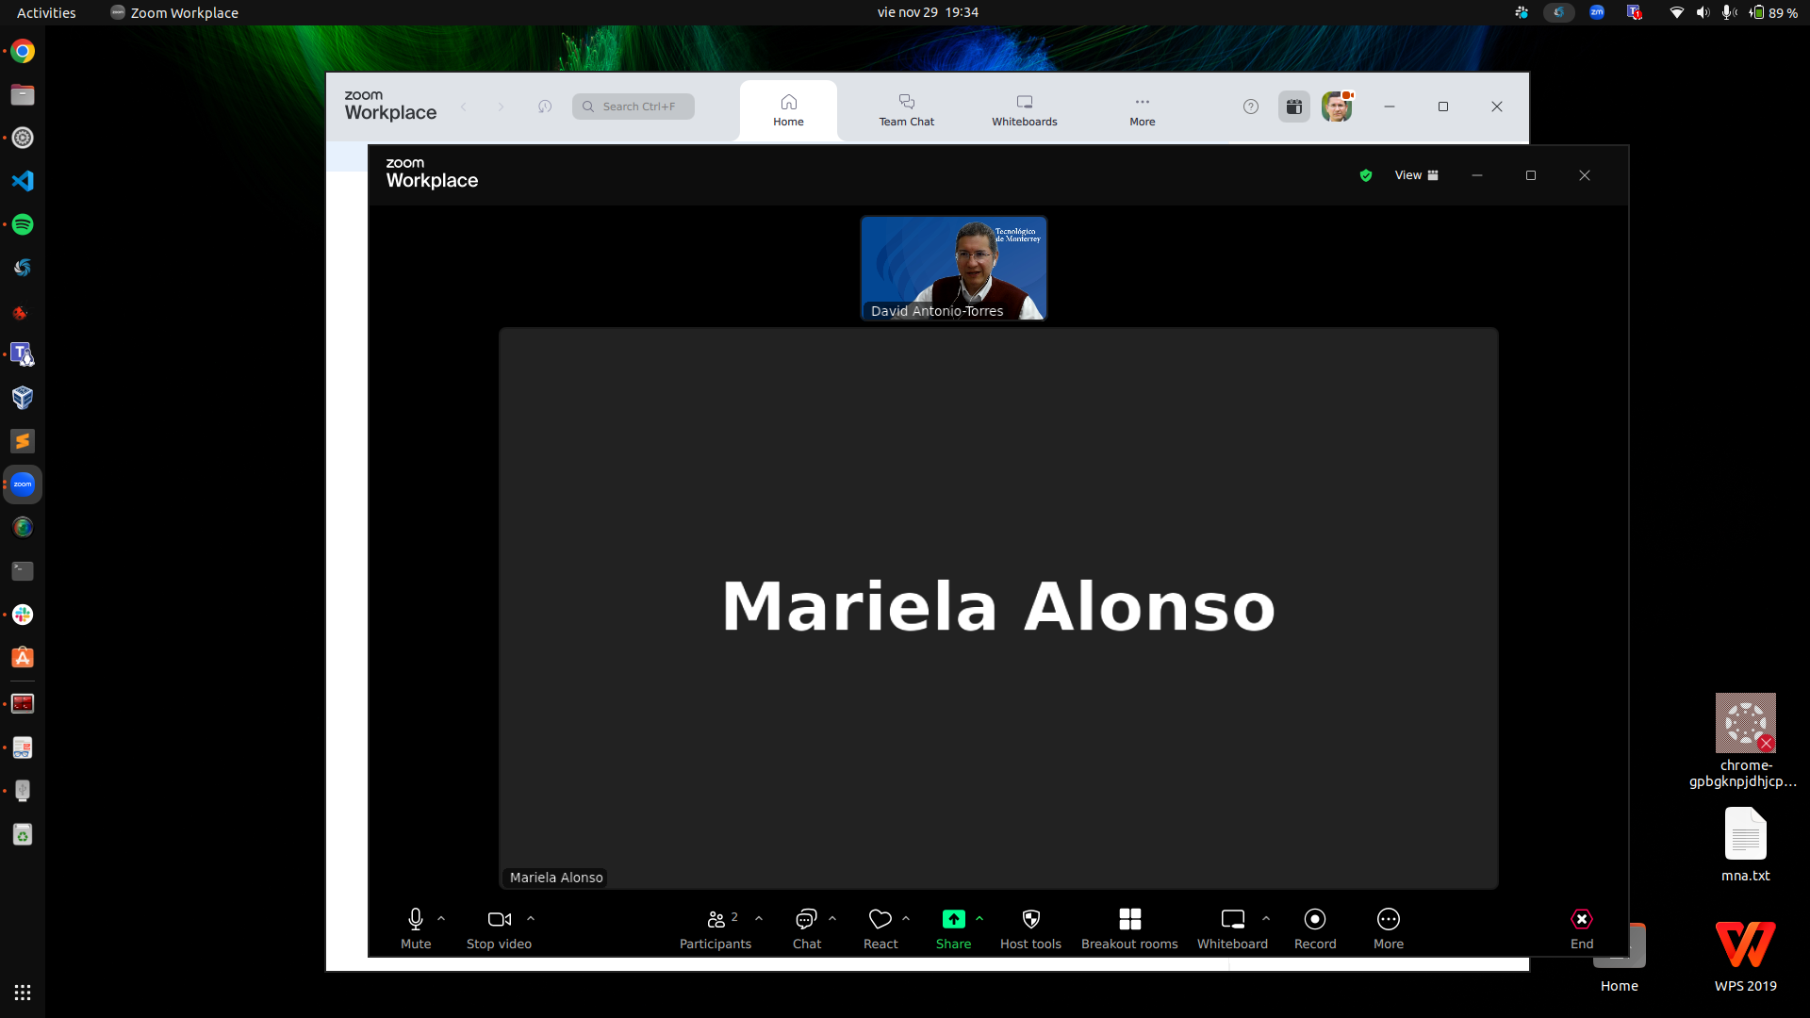Mute the microphone in meeting toolbar
1810x1018 pixels.
(x=416, y=928)
